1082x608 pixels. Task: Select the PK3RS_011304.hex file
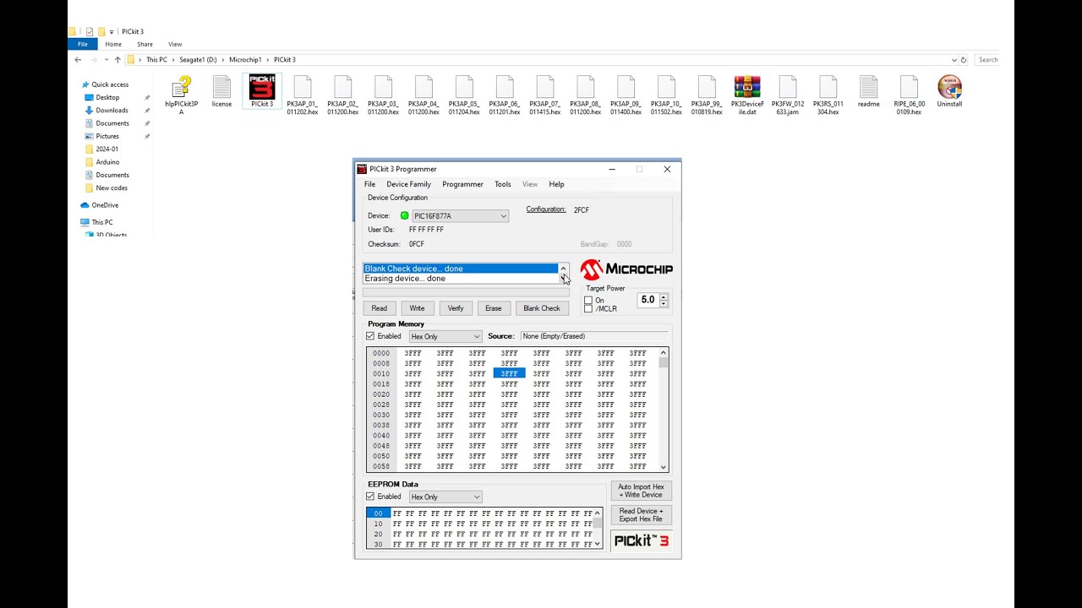828,95
